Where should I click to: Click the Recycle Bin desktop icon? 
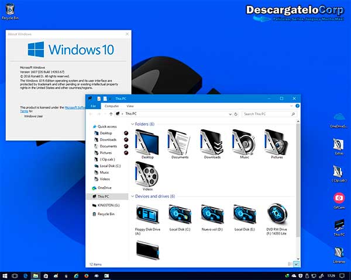click(x=10, y=10)
